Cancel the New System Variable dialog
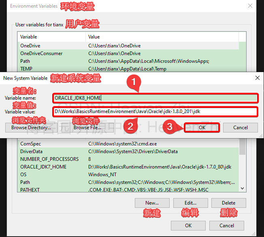 [x=241, y=128]
